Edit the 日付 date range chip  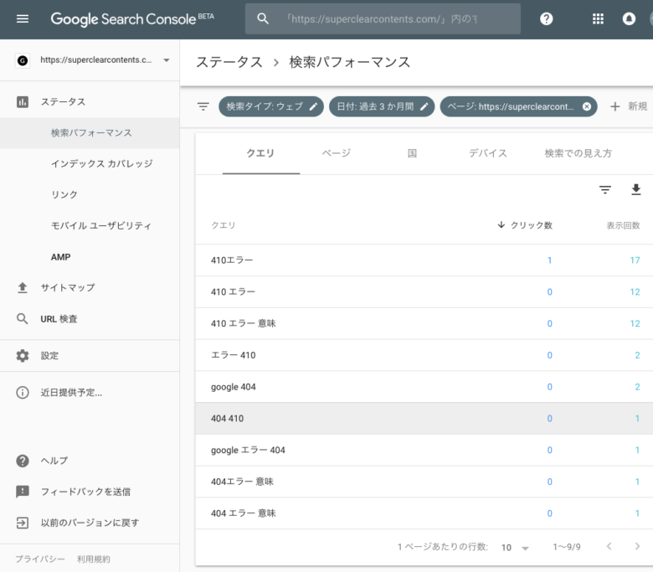click(x=382, y=106)
